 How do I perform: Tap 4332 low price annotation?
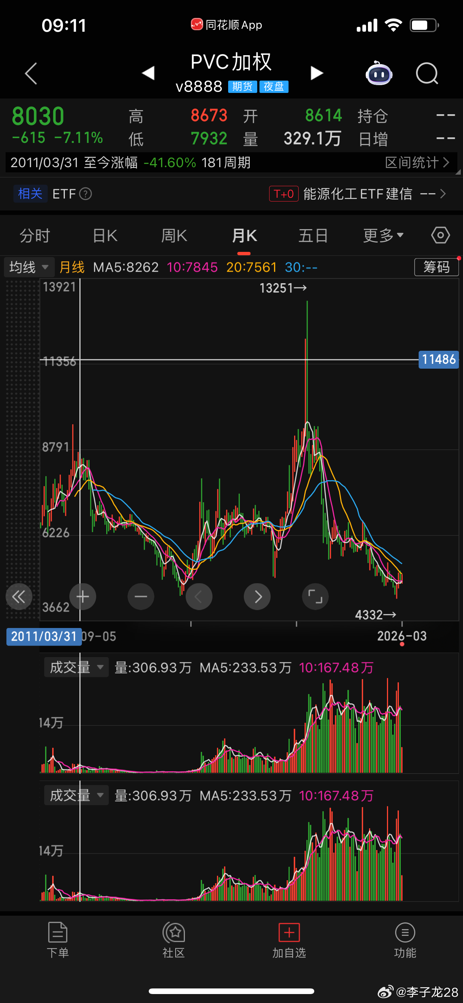375,615
